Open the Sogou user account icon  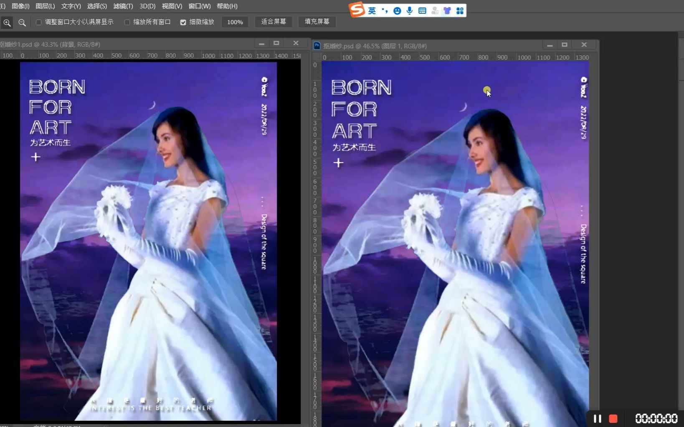coord(435,10)
